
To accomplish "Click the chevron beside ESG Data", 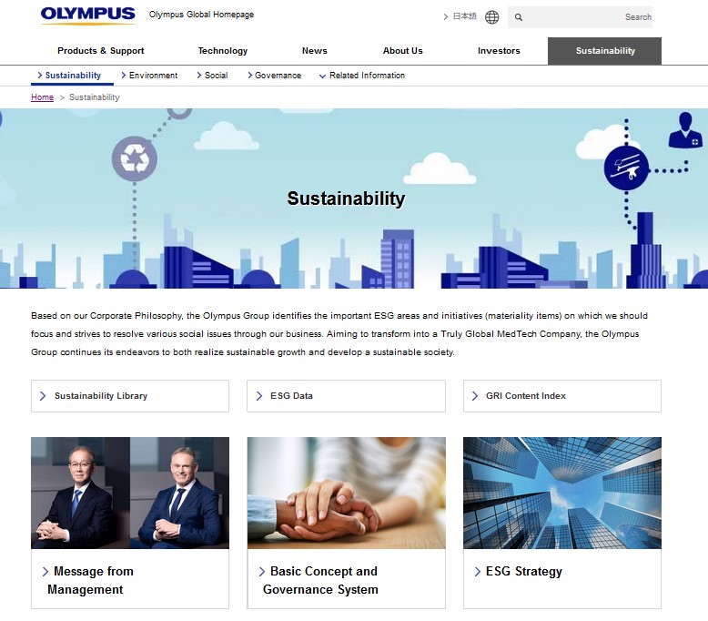I will pyautogui.click(x=259, y=396).
